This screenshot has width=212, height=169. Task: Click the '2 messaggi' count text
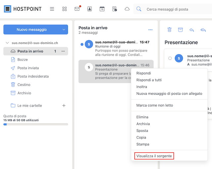[x=88, y=32]
